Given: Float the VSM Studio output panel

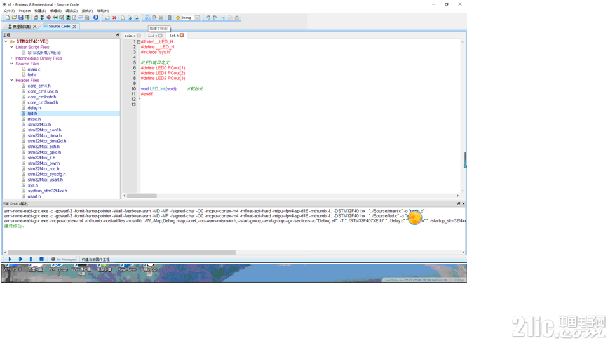Looking at the screenshot, I should pyautogui.click(x=459, y=203).
